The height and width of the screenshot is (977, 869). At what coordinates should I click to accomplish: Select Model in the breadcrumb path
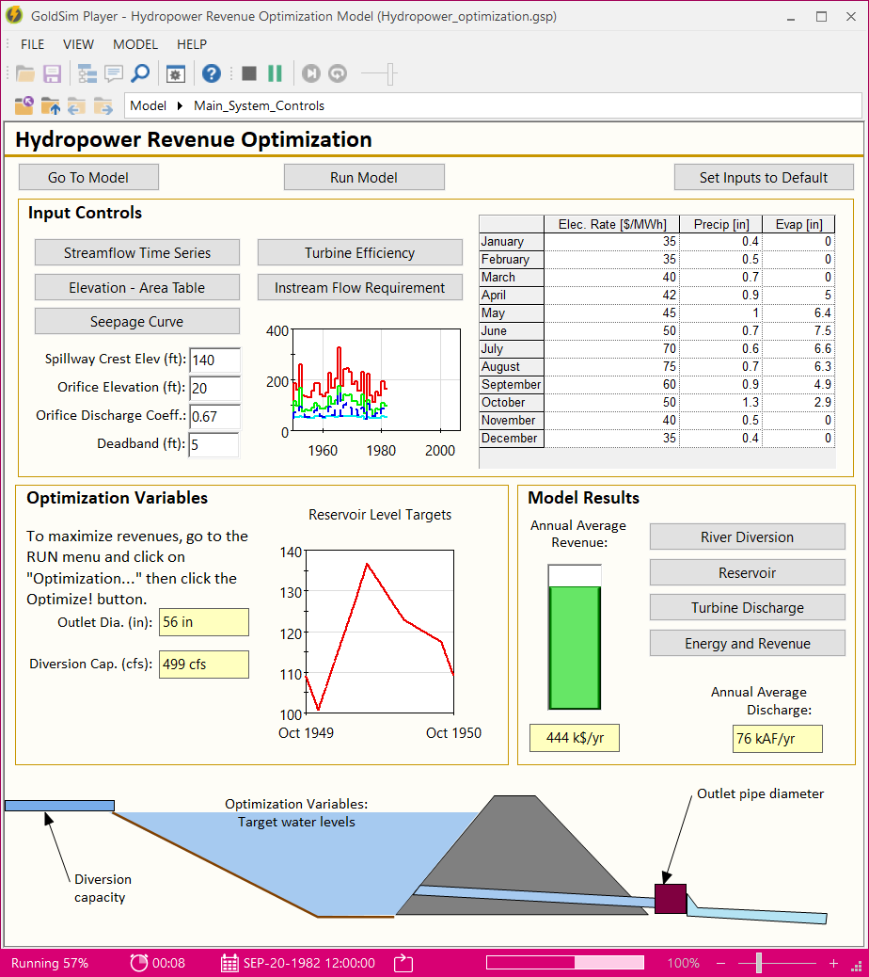pos(149,106)
